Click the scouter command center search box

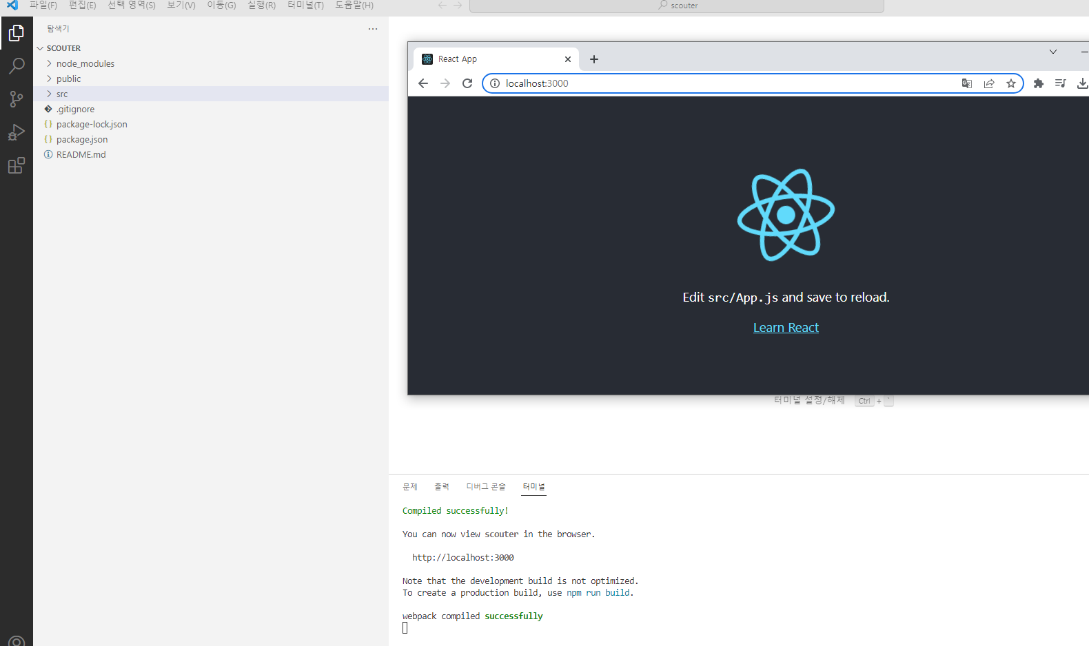pos(677,6)
